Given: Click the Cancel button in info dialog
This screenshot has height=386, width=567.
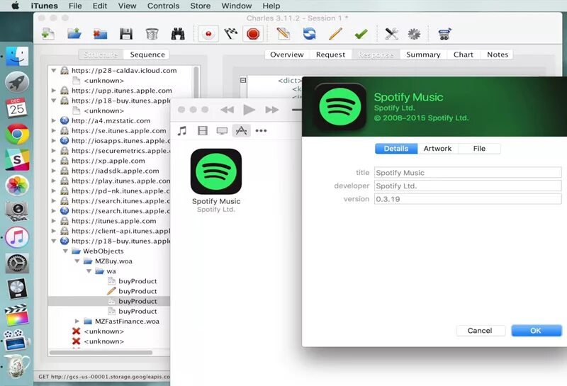Looking at the screenshot, I should [x=480, y=331].
